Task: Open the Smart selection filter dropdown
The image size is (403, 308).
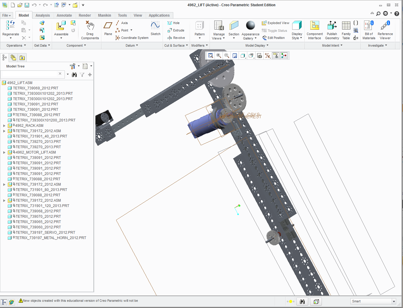Action: coord(394,301)
